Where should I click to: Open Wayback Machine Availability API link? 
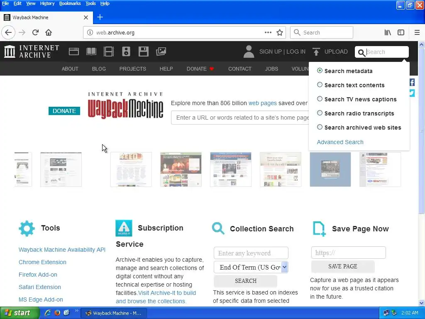tap(62, 250)
